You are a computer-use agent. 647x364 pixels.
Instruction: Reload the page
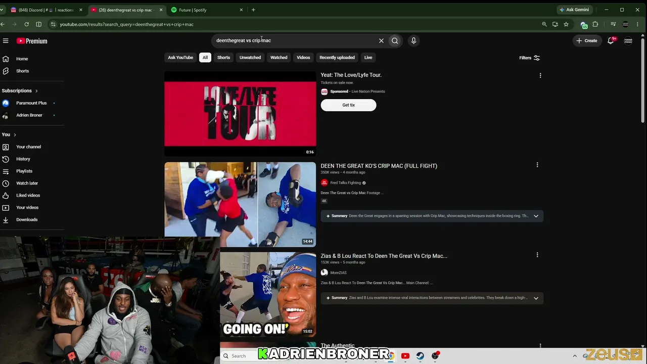[x=26, y=24]
